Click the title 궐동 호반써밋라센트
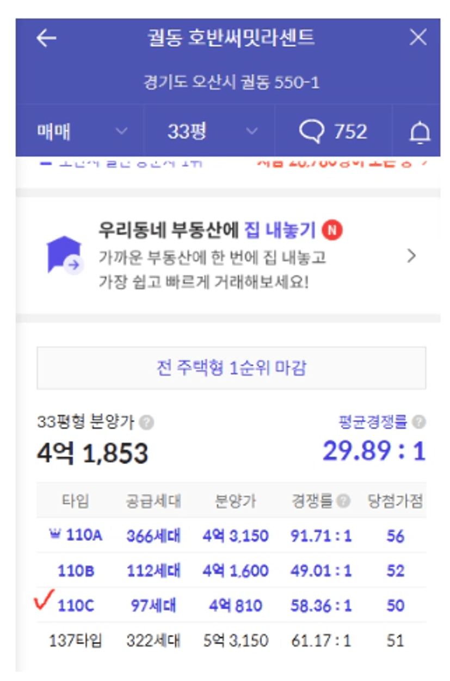 (x=231, y=38)
